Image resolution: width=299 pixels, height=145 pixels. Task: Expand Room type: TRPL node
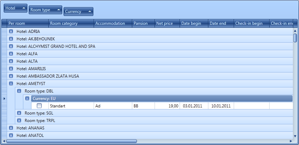point(19,121)
